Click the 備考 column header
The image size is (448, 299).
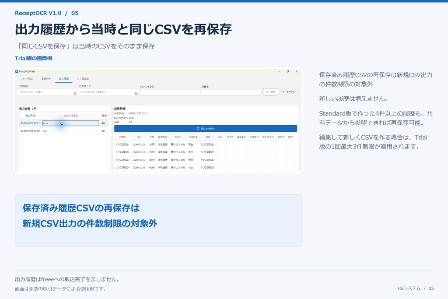point(208,137)
